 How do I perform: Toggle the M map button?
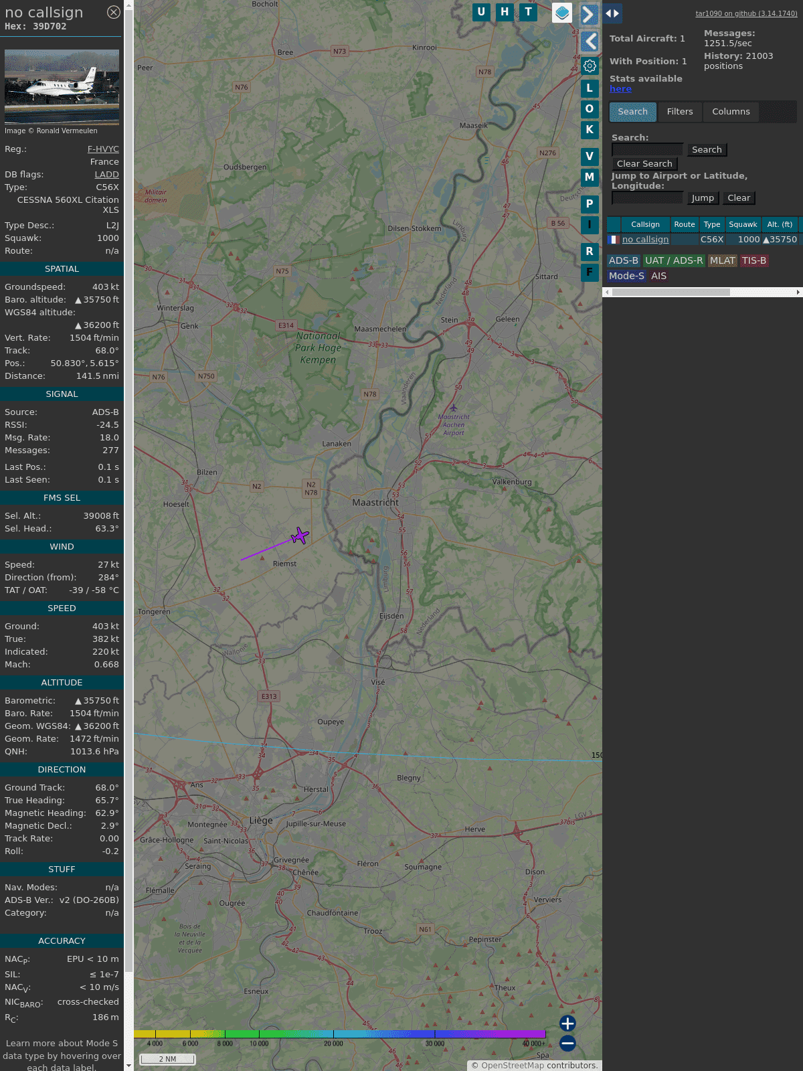(x=590, y=177)
